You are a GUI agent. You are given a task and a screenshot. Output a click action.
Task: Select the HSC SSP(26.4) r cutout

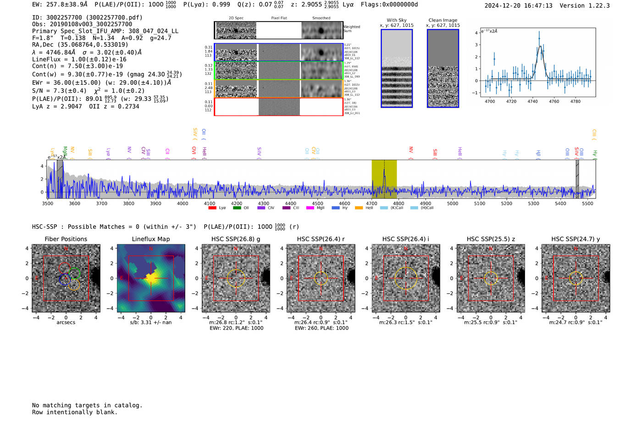pyautogui.click(x=321, y=278)
